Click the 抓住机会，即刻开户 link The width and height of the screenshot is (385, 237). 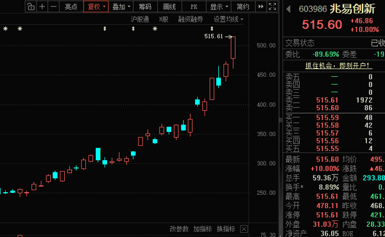tap(339, 66)
